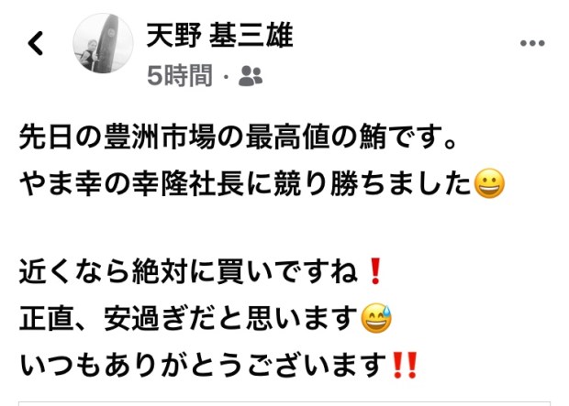Image resolution: width=569 pixels, height=406 pixels.
Task: Tap the attached content box below the post
Action: (284, 403)
